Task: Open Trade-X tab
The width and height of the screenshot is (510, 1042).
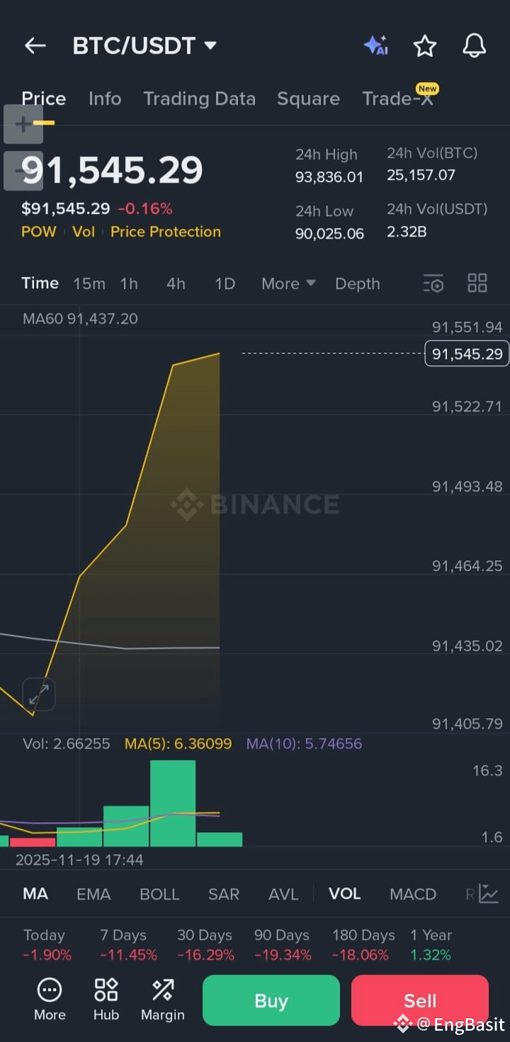Action: pos(397,98)
